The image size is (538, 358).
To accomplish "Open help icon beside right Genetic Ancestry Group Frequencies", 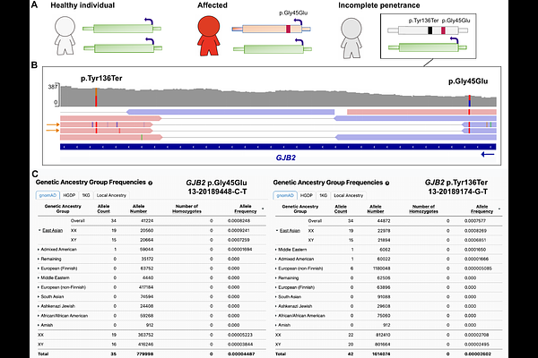I will coord(387,183).
